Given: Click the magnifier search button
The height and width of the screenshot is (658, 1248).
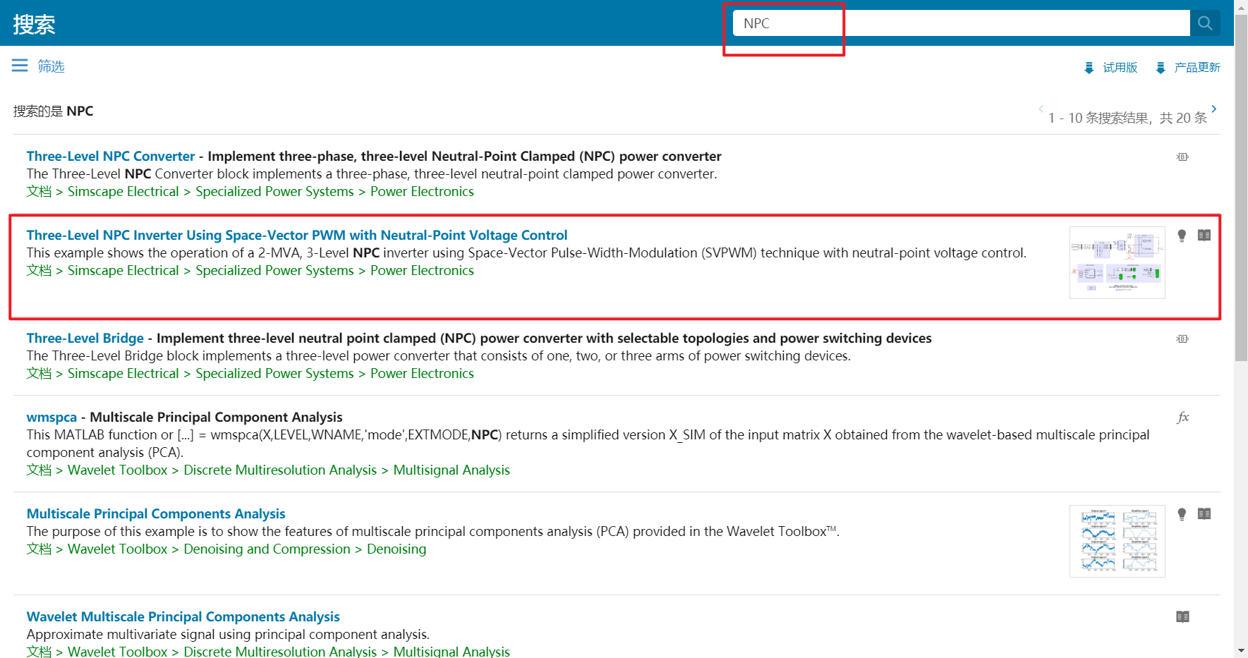Looking at the screenshot, I should click(x=1205, y=23).
